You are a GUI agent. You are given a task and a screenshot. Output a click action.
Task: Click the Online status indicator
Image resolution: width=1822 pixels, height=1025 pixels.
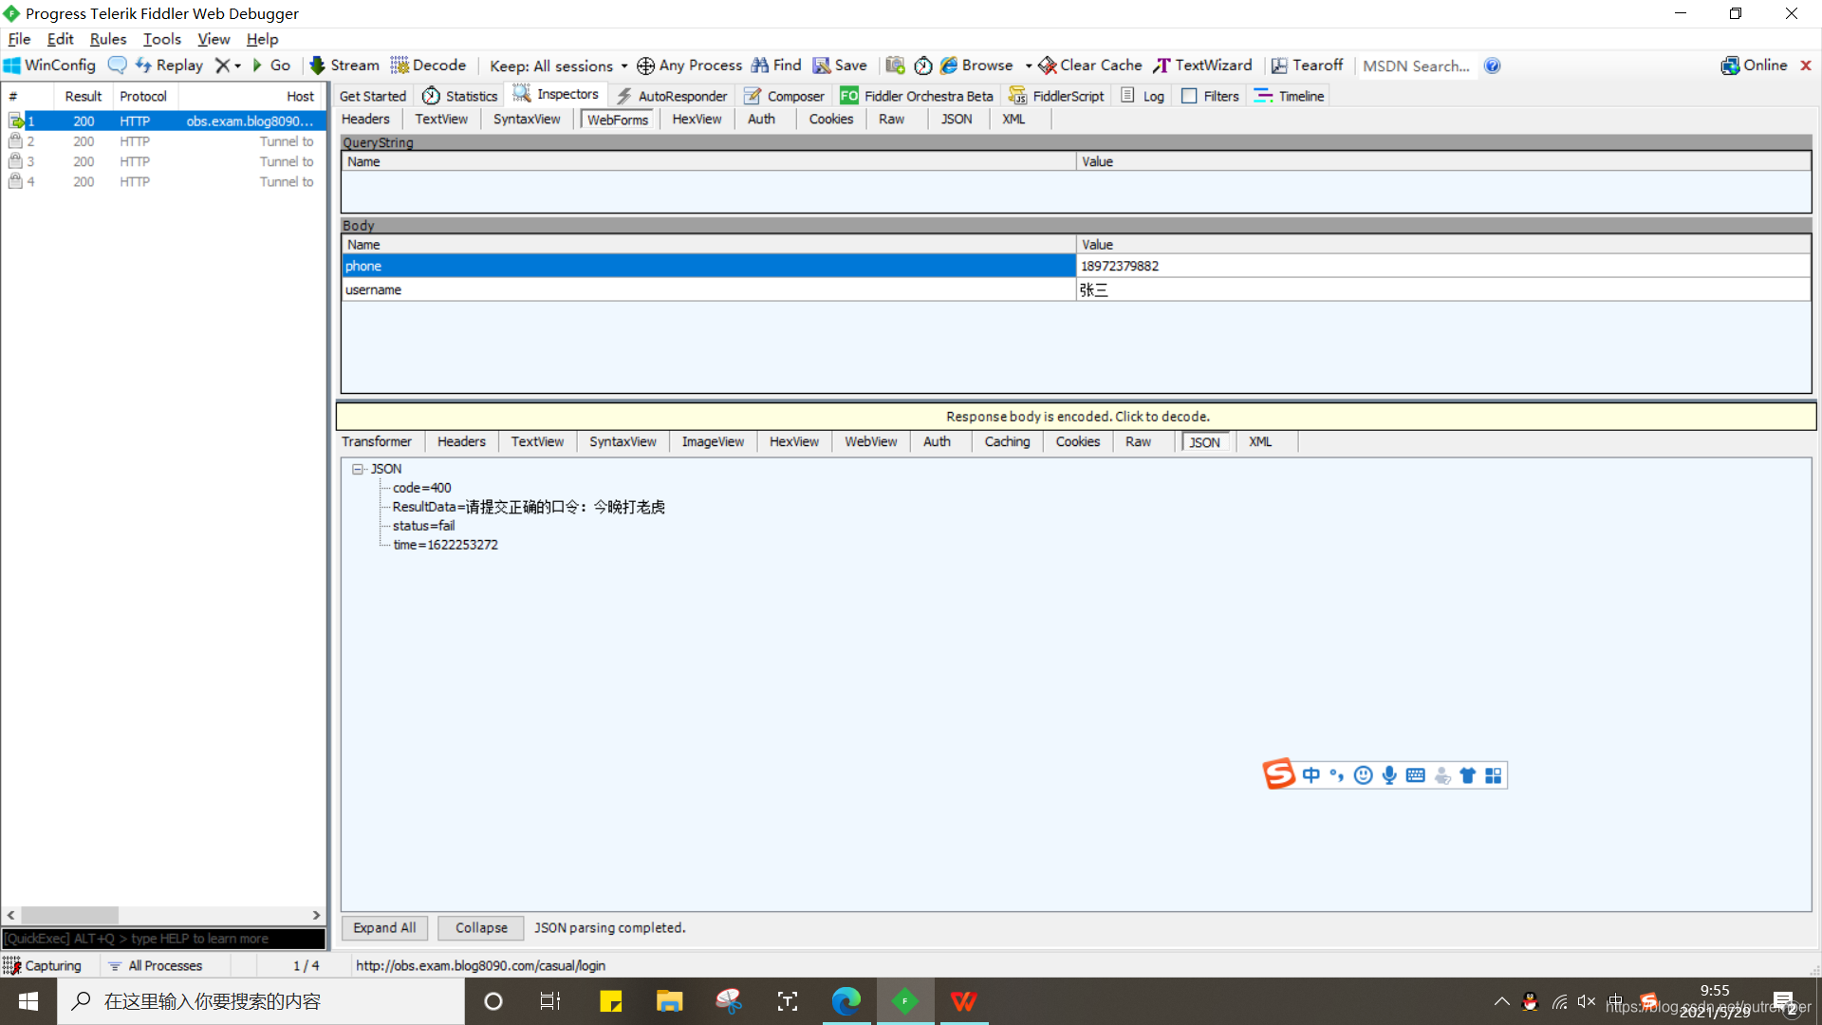[x=1754, y=65]
